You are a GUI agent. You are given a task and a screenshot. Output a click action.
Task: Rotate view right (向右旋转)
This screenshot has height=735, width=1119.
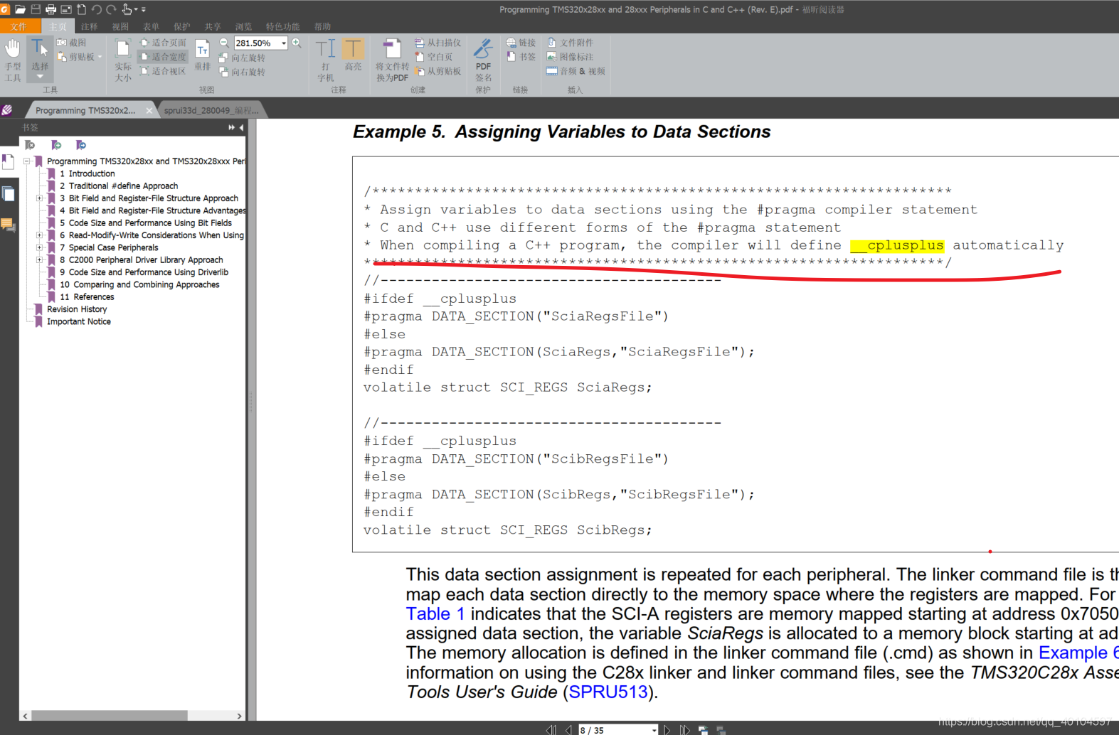[x=242, y=72]
